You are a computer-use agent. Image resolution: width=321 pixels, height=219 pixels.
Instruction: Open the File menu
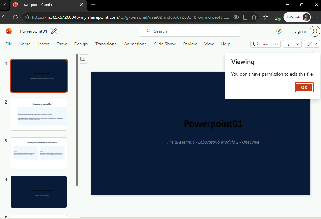pyautogui.click(x=9, y=44)
